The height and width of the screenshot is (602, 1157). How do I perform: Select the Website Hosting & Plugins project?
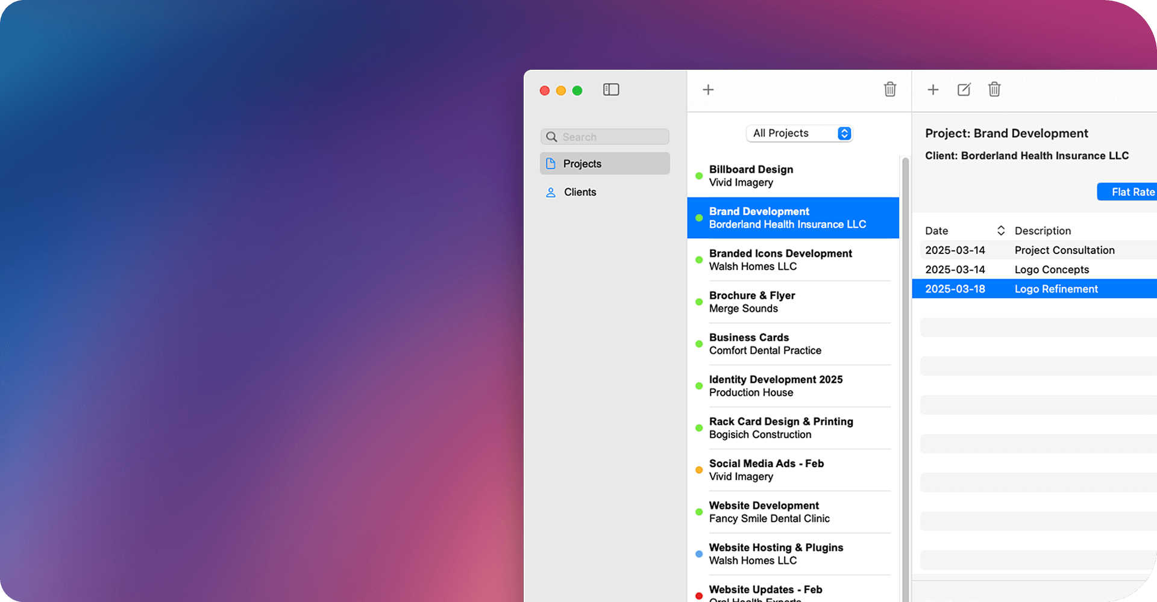[793, 554]
